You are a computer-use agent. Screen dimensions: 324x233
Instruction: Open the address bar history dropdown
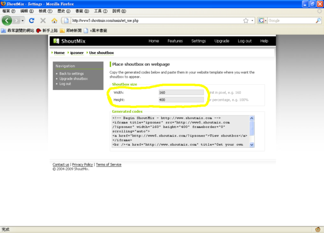pos(252,20)
